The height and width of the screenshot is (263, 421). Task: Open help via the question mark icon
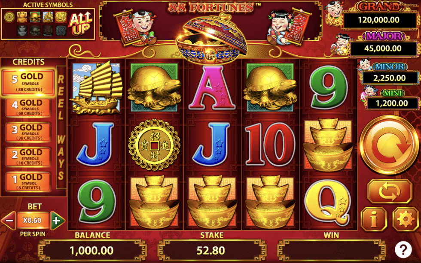click(403, 250)
